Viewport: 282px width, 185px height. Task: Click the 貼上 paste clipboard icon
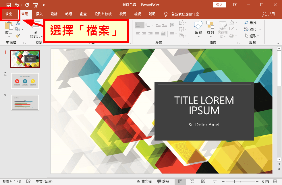9,25
